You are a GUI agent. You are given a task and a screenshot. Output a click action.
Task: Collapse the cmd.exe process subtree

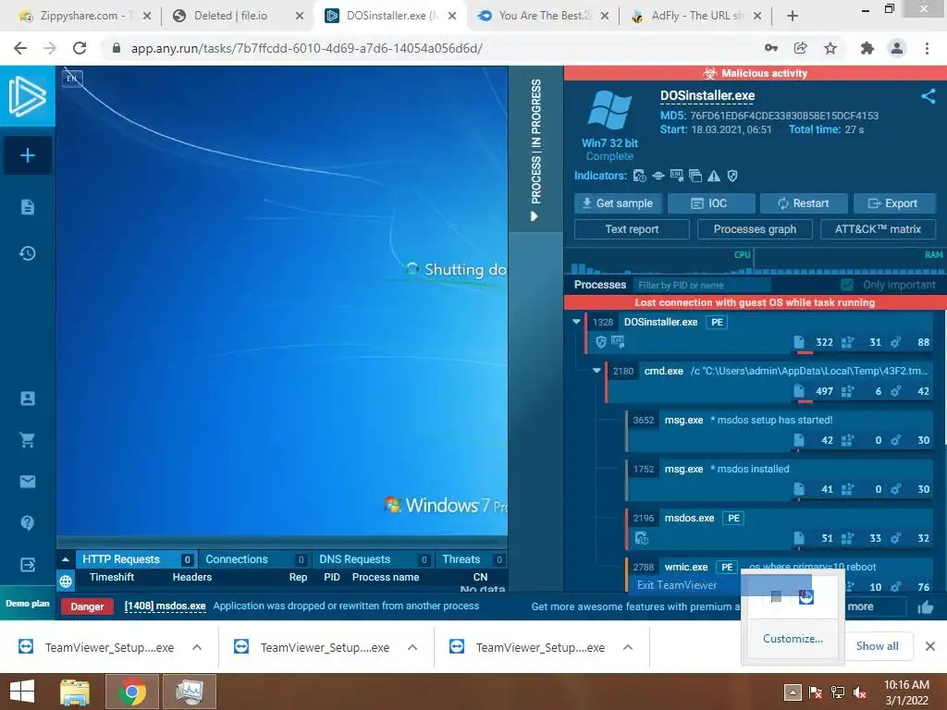[x=596, y=371]
